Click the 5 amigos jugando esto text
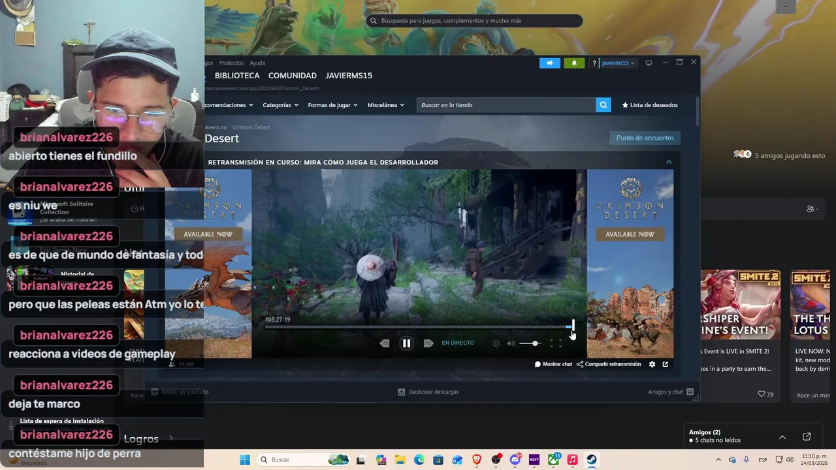836x470 pixels. pos(790,156)
